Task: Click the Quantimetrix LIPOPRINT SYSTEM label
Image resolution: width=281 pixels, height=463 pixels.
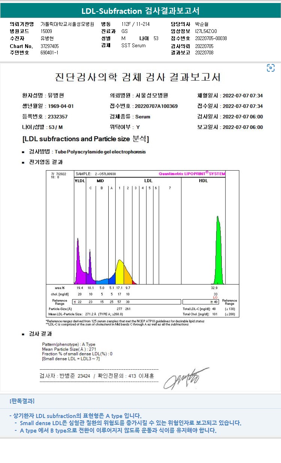Action: pyautogui.click(x=192, y=174)
